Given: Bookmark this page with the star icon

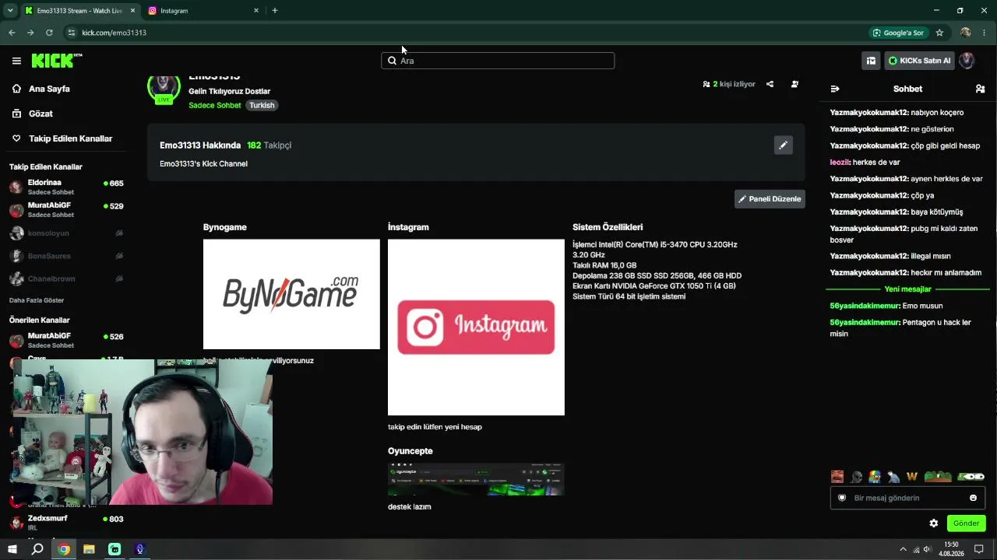Looking at the screenshot, I should 939,33.
